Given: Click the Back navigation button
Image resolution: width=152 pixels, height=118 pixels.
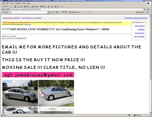Looking at the screenshot, I should pos(5,6).
